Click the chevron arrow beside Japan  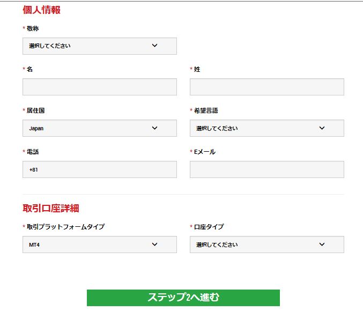coord(154,128)
